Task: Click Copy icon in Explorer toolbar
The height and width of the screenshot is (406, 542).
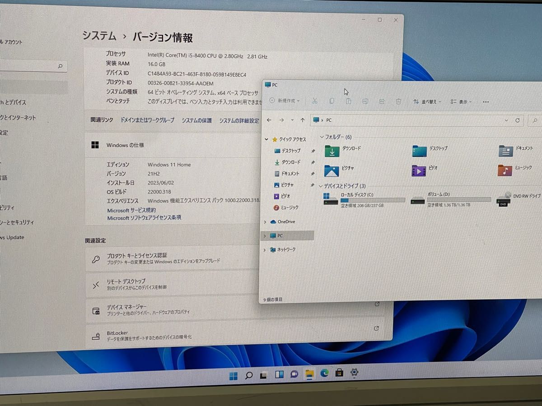Action: [332, 101]
